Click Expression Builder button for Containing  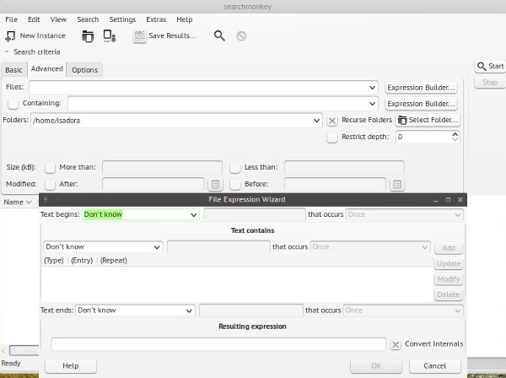point(421,104)
